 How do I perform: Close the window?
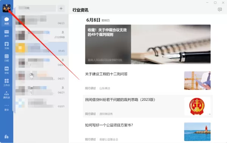(x=223, y=3)
